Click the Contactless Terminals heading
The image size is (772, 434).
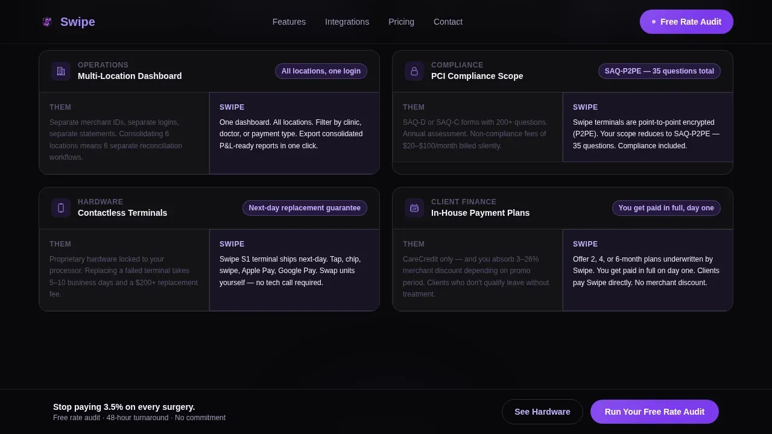coord(122,213)
